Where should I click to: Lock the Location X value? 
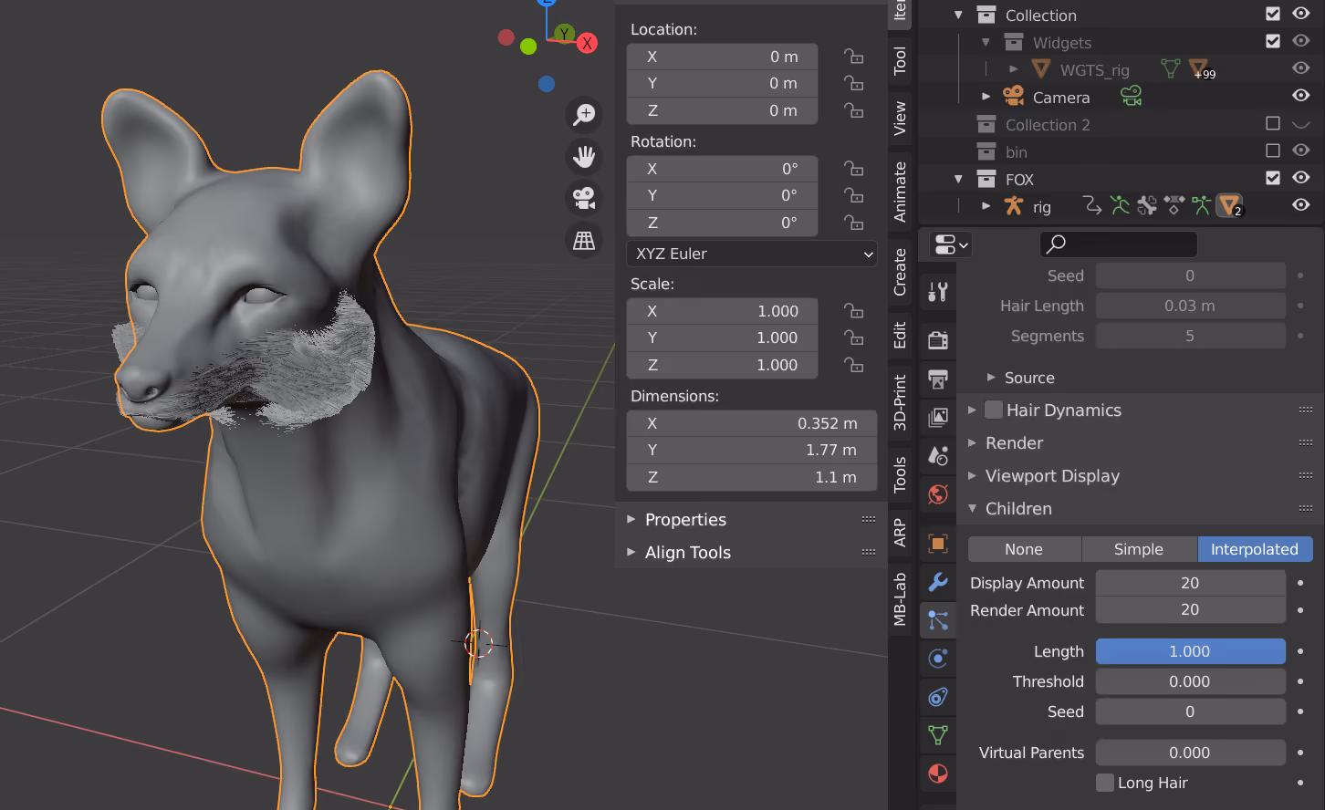click(854, 57)
